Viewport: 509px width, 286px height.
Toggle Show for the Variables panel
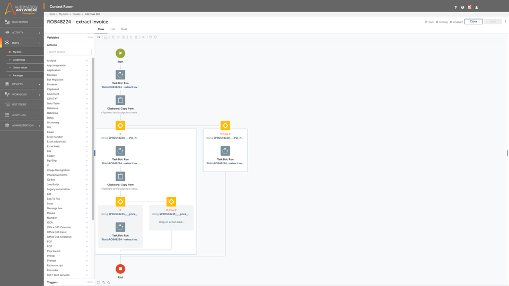(x=90, y=38)
